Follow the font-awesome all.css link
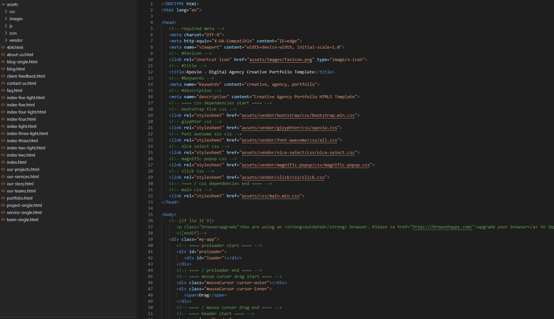 (x=289, y=140)
